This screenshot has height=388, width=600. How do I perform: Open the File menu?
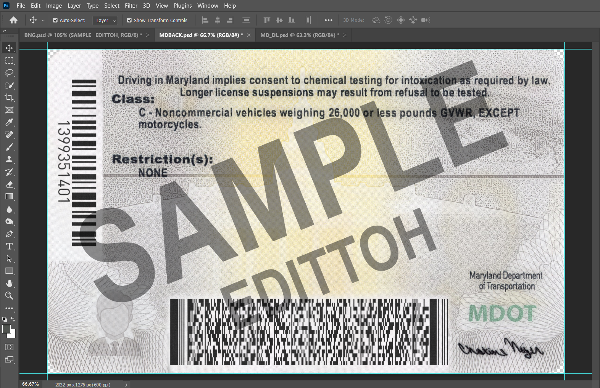tap(21, 6)
